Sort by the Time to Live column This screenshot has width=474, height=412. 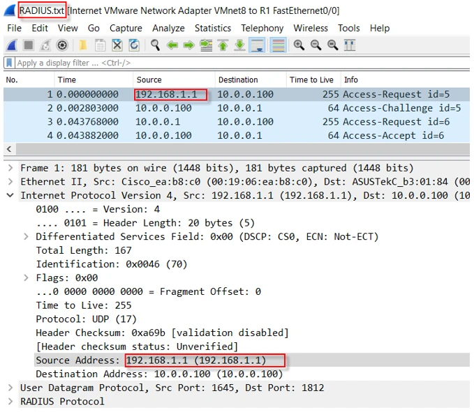tap(310, 79)
